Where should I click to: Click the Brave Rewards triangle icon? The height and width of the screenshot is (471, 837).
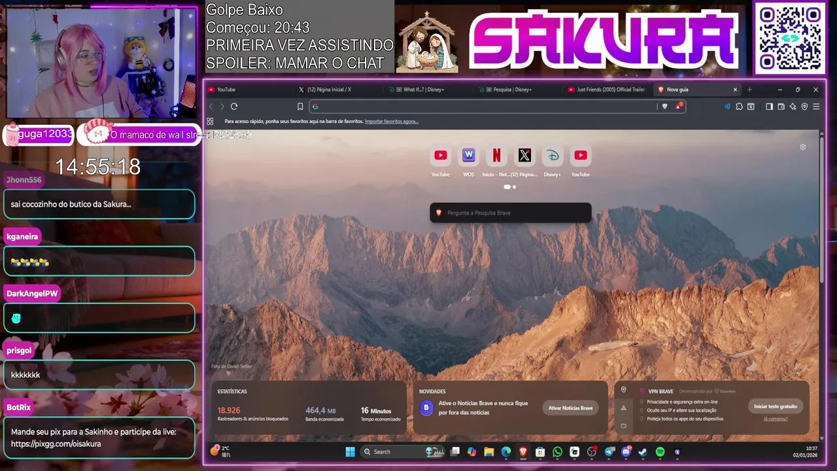pyautogui.click(x=679, y=106)
